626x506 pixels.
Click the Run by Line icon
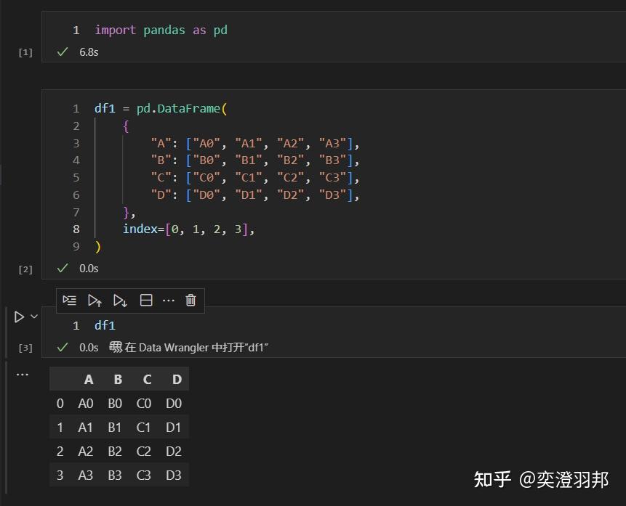(x=70, y=300)
